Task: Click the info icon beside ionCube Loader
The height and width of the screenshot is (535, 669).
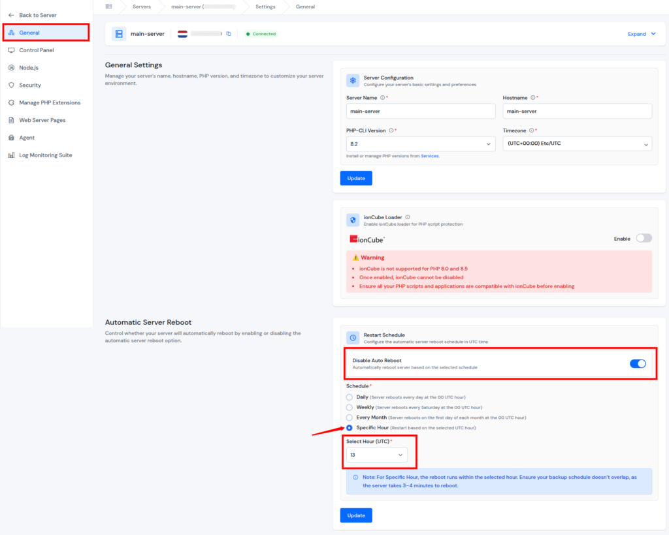Action: coord(408,217)
